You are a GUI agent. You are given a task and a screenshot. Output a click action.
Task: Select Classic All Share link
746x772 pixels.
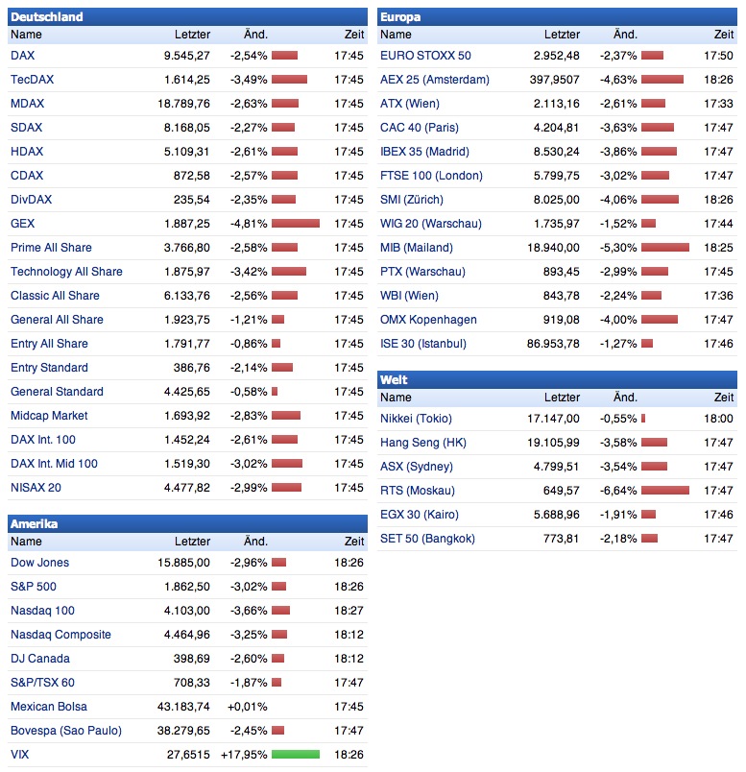tap(55, 296)
